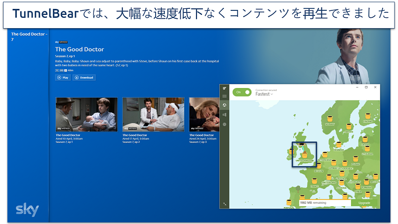Select The Good Doctor - 7 sidebar item
The width and height of the screenshot is (398, 224).
click(29, 37)
